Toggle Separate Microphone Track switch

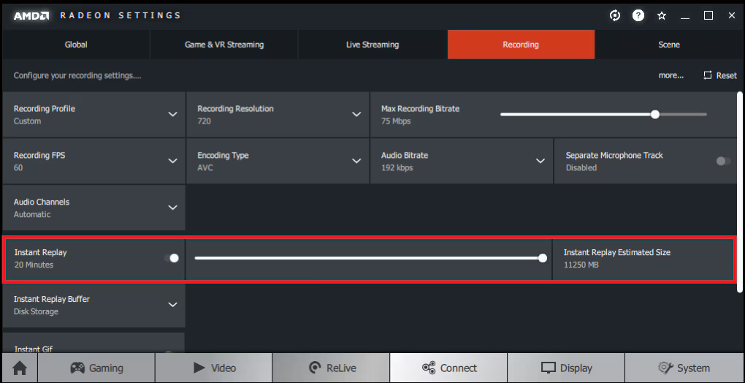tap(724, 161)
